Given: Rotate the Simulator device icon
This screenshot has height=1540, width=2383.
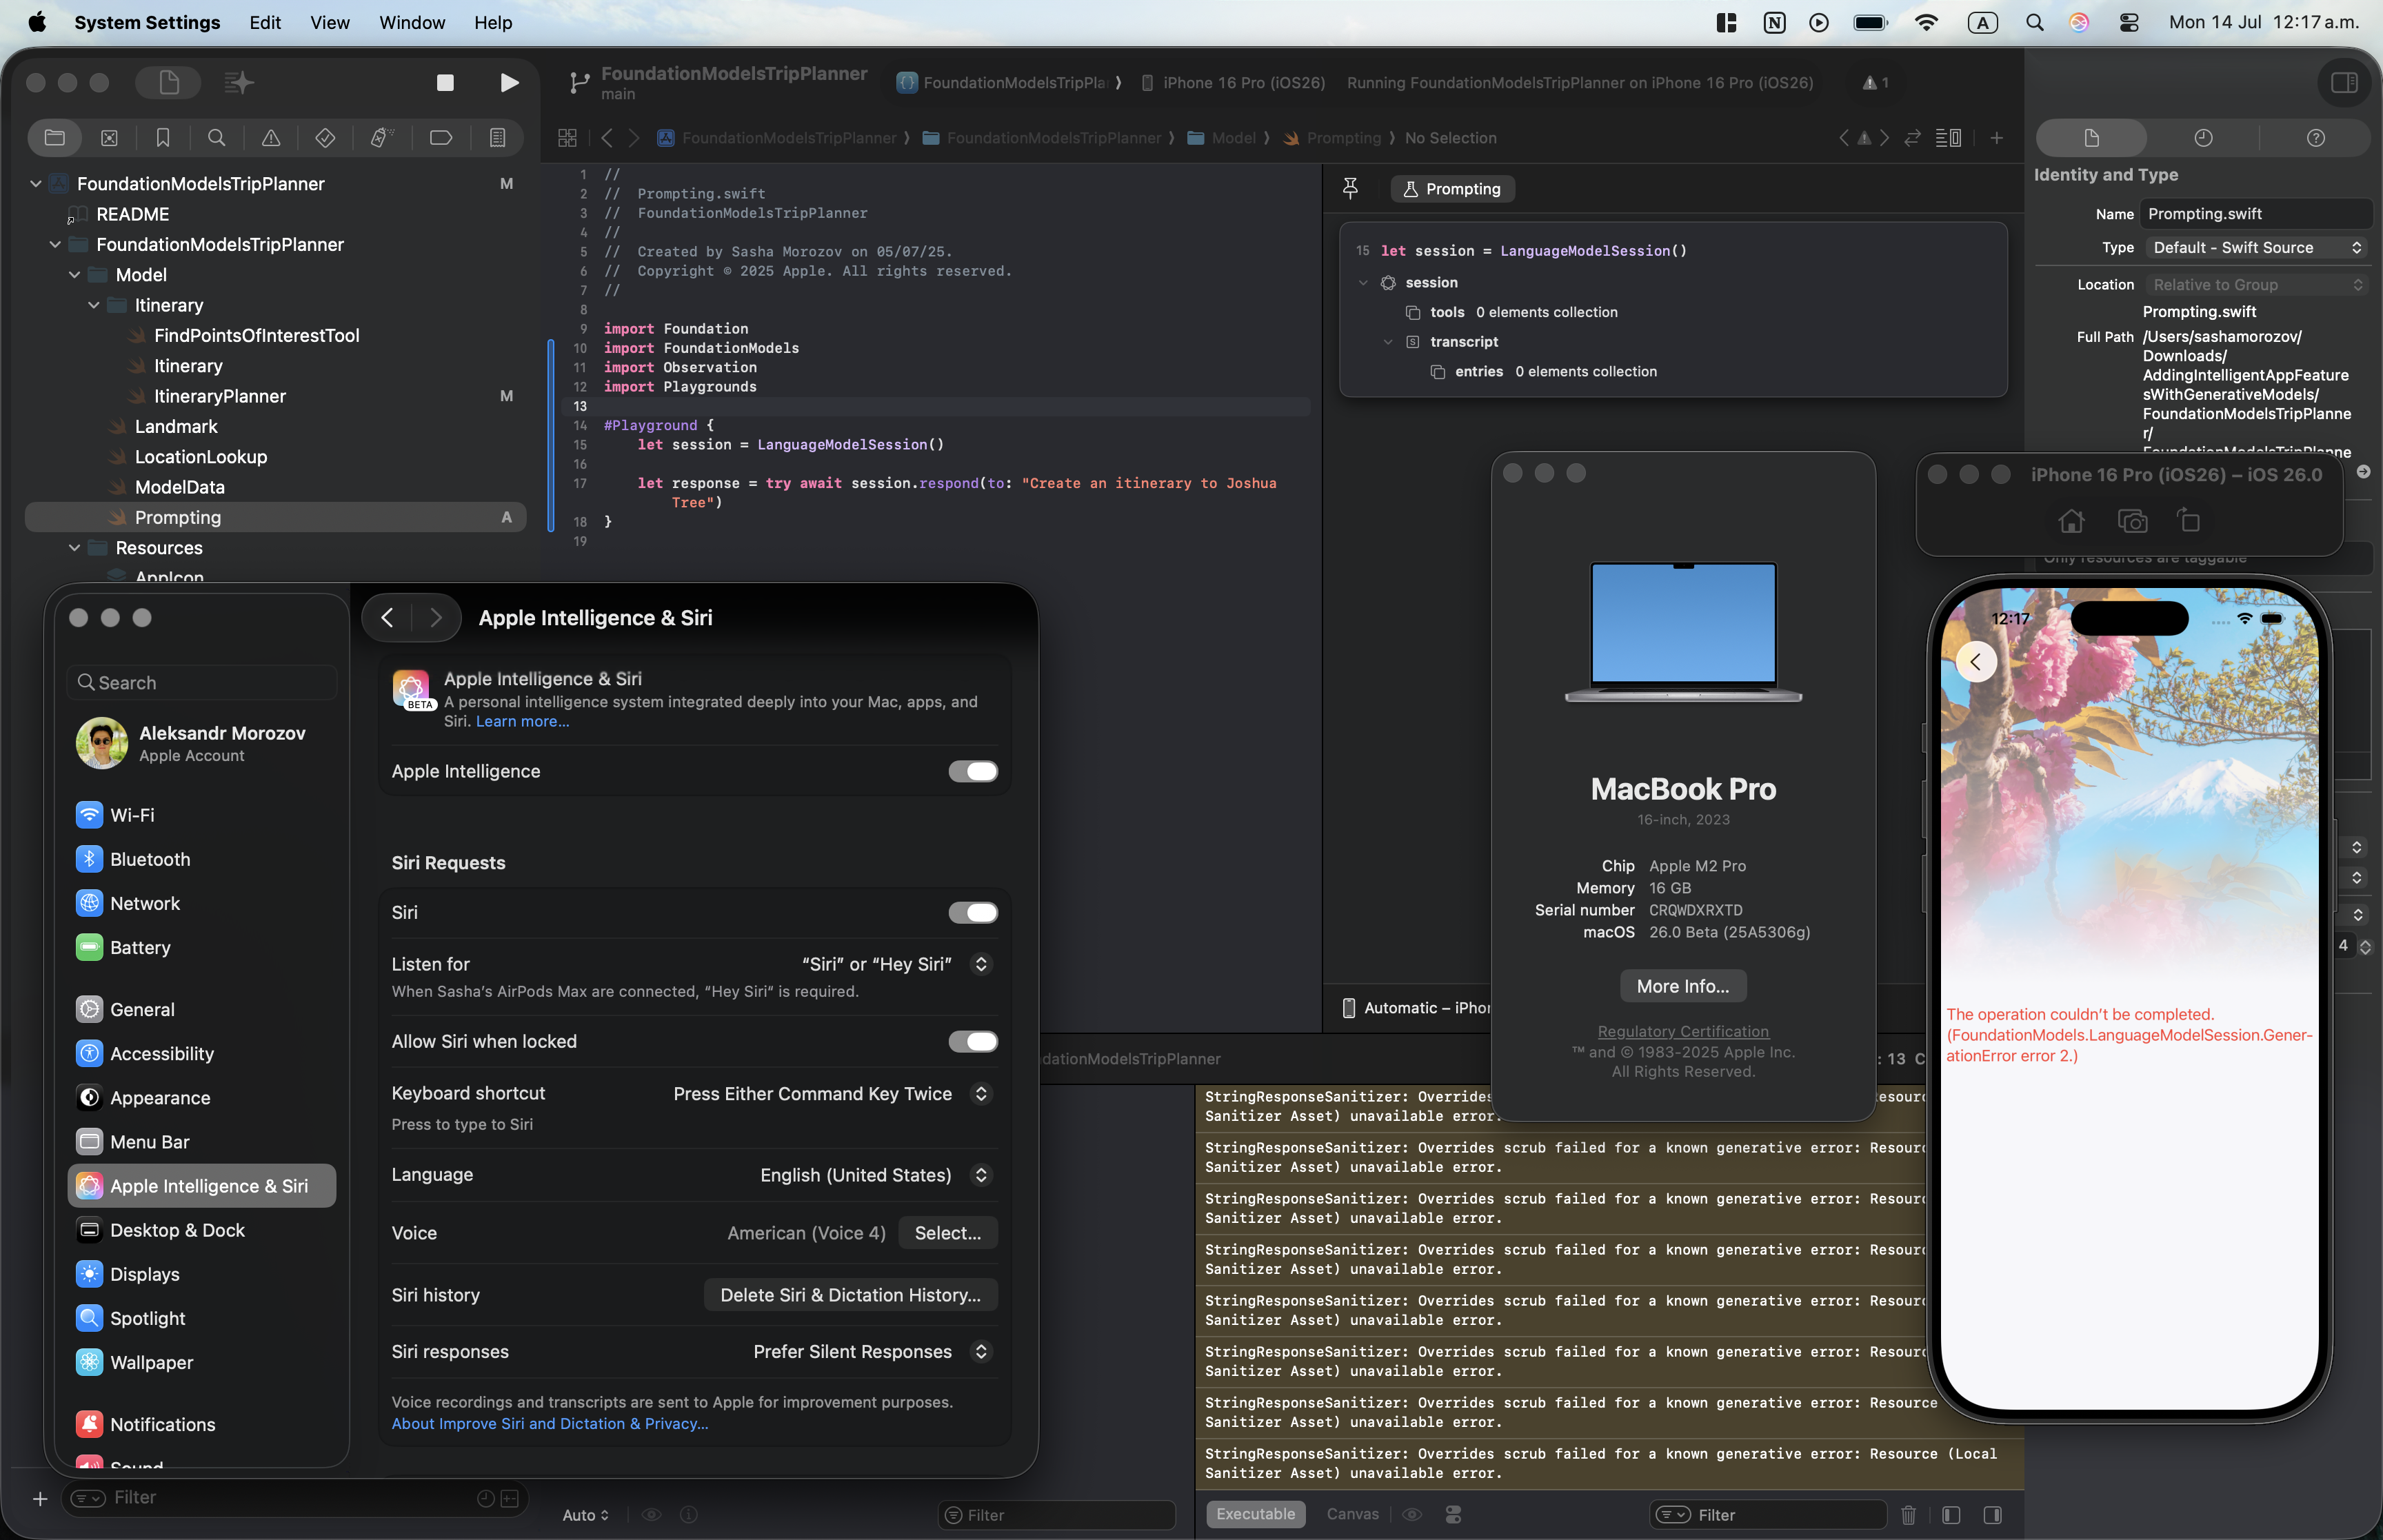Looking at the screenshot, I should pos(2189,521).
